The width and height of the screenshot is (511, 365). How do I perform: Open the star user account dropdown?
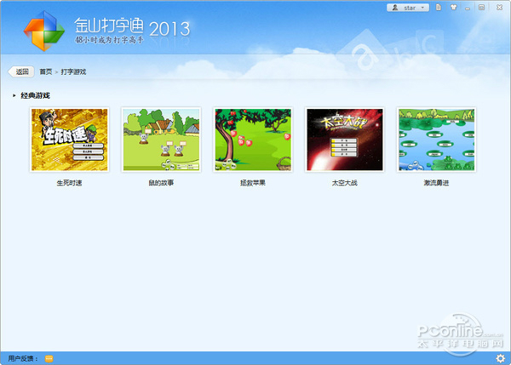click(x=408, y=8)
